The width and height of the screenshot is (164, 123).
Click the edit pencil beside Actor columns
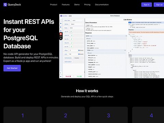coord(72,36)
